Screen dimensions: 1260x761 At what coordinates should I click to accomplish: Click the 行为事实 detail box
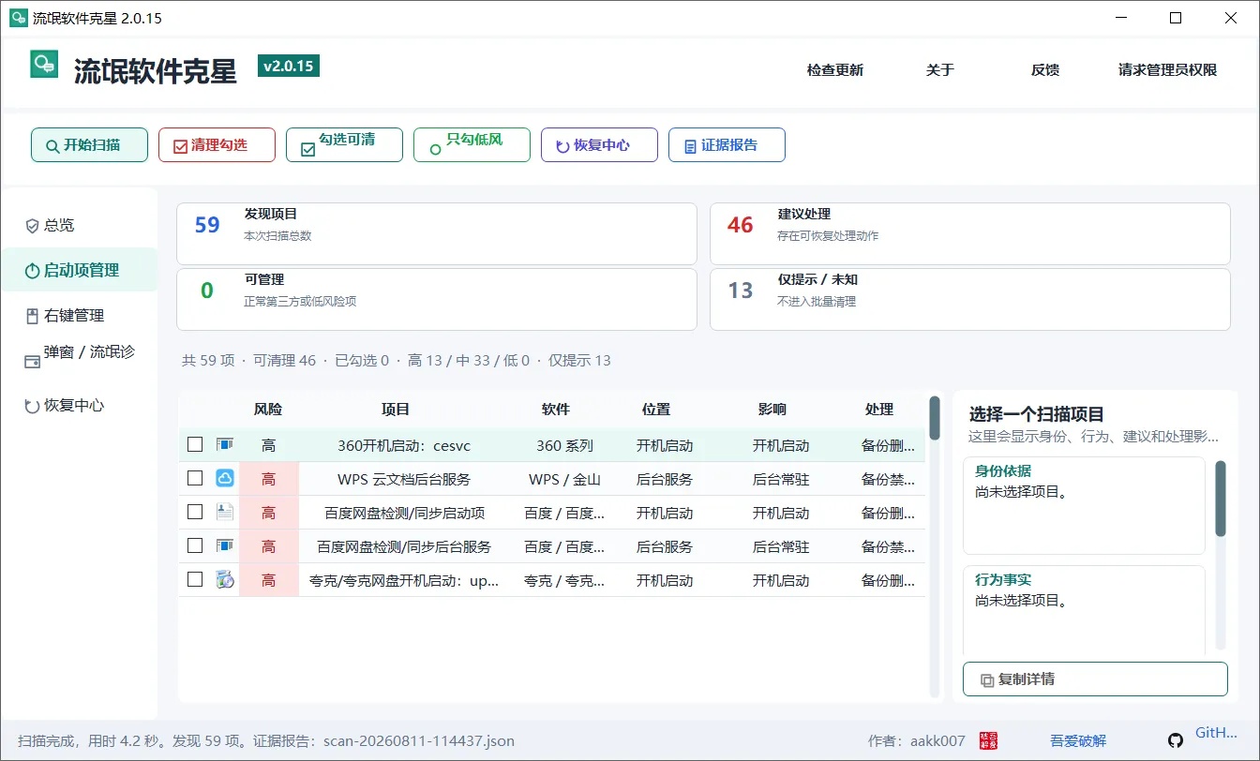(1084, 611)
